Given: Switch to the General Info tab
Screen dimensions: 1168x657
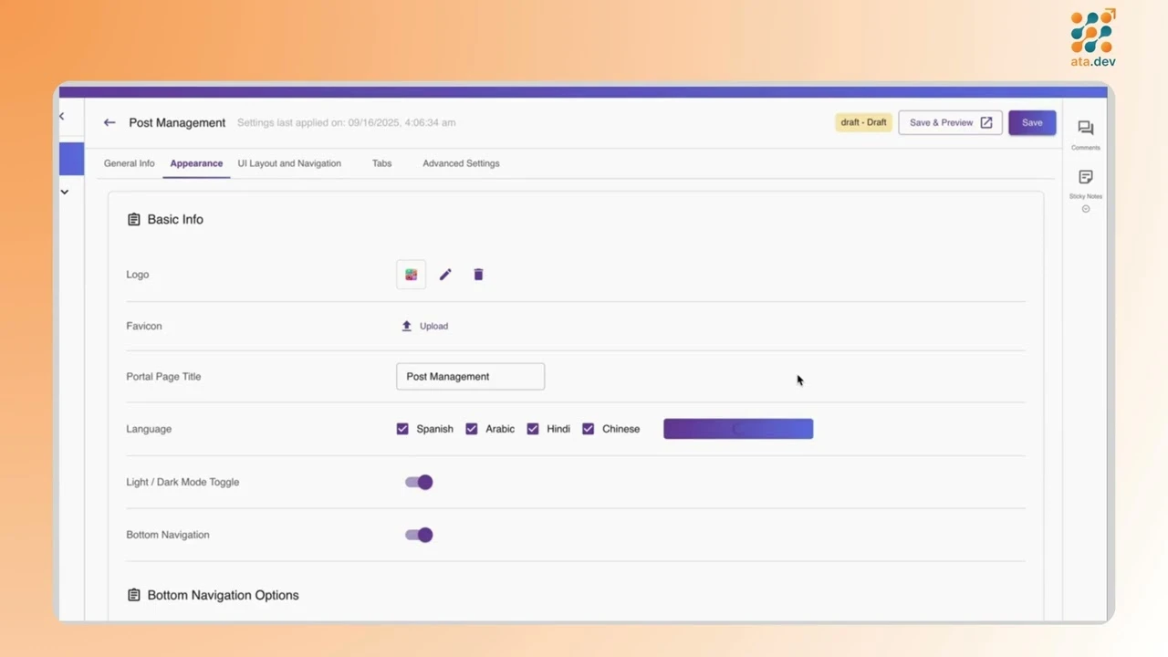Looking at the screenshot, I should tap(129, 163).
